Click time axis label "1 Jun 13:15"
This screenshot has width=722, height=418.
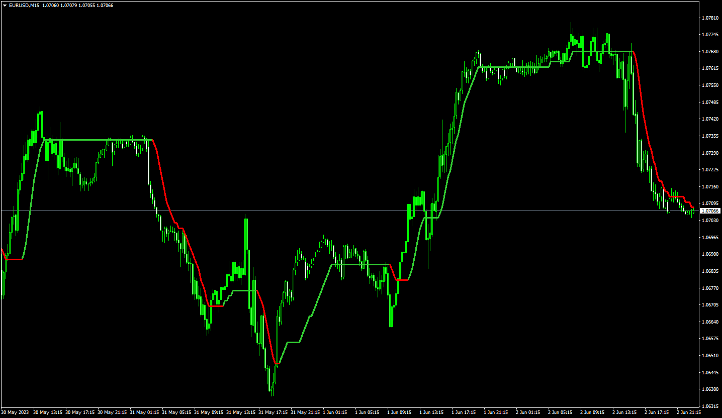point(432,412)
